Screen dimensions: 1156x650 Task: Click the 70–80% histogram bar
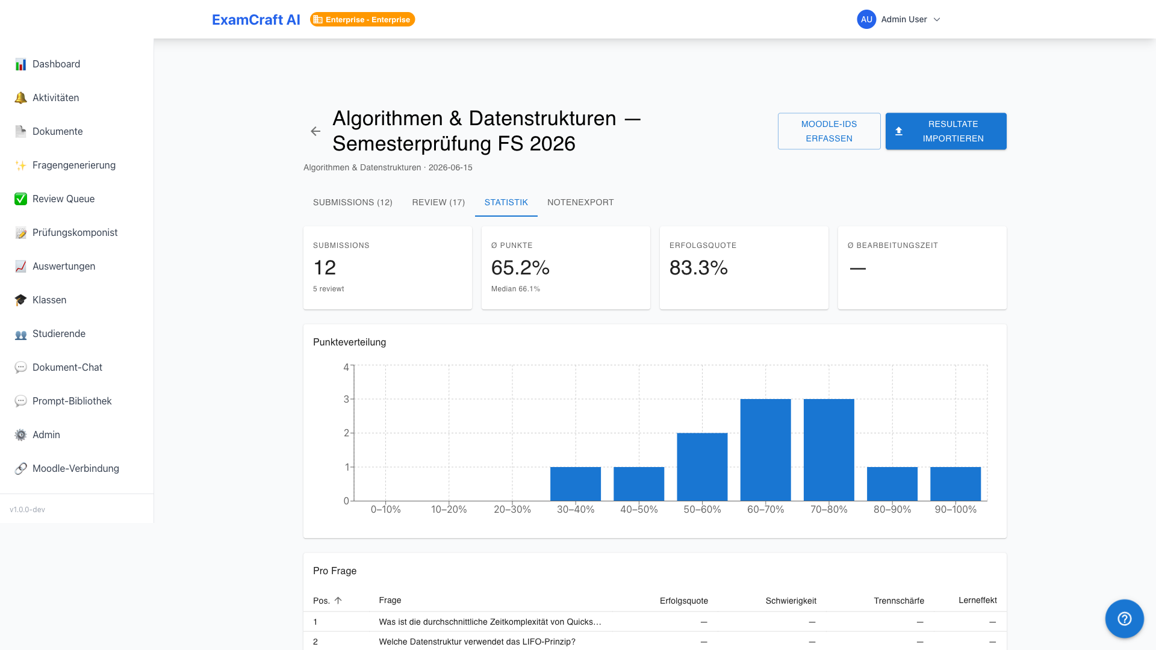pyautogui.click(x=828, y=450)
